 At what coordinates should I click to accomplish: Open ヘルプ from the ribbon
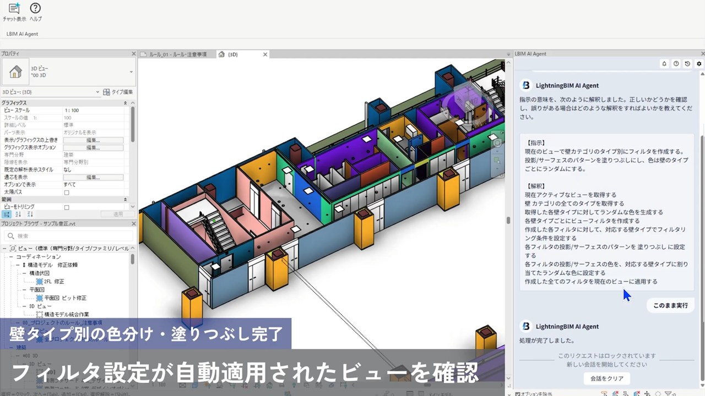(x=35, y=9)
